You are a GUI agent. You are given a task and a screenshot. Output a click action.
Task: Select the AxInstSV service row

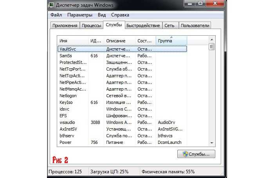pos(122,129)
